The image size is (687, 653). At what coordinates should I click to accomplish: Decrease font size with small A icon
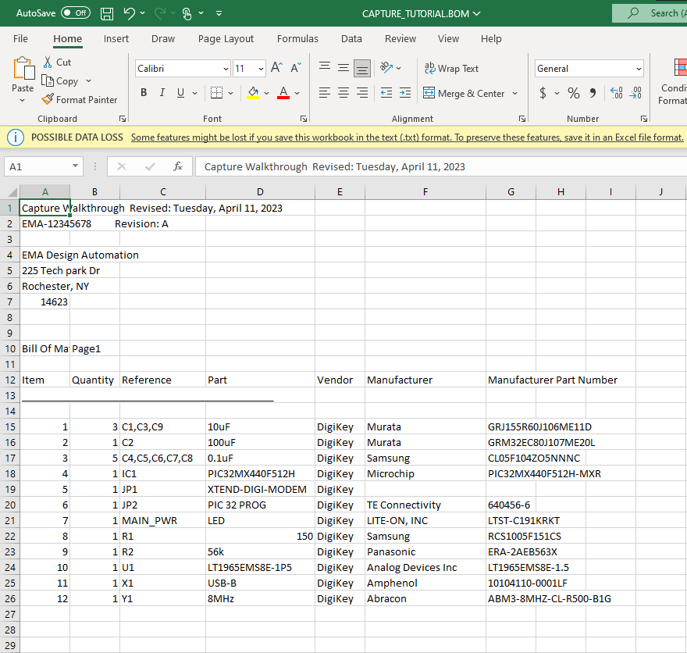[x=296, y=67]
